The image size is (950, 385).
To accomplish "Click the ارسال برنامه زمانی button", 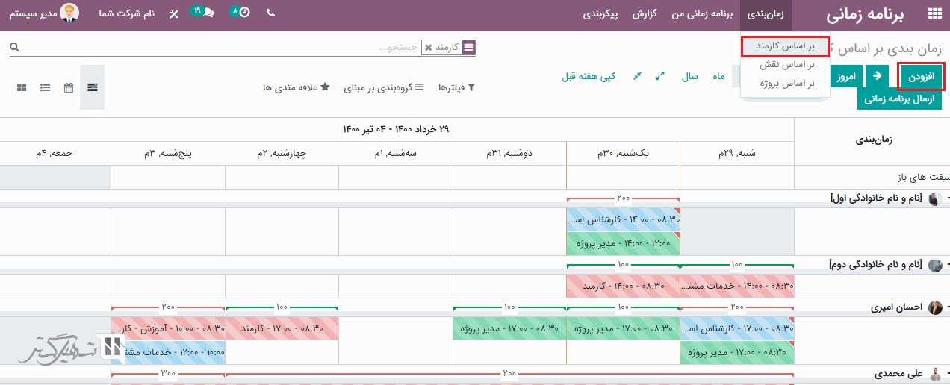I will (899, 98).
